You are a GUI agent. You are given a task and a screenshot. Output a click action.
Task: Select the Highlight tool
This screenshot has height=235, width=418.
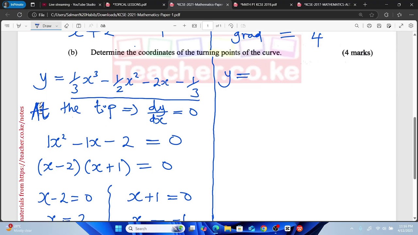click(x=19, y=26)
